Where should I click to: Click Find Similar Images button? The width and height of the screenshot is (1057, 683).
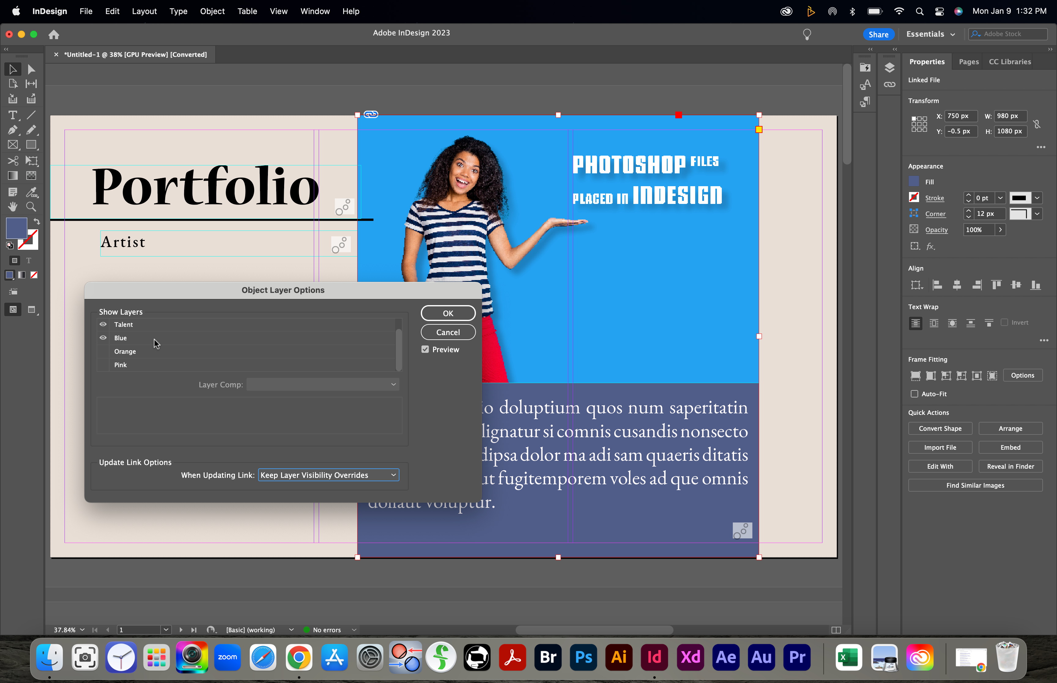click(975, 485)
